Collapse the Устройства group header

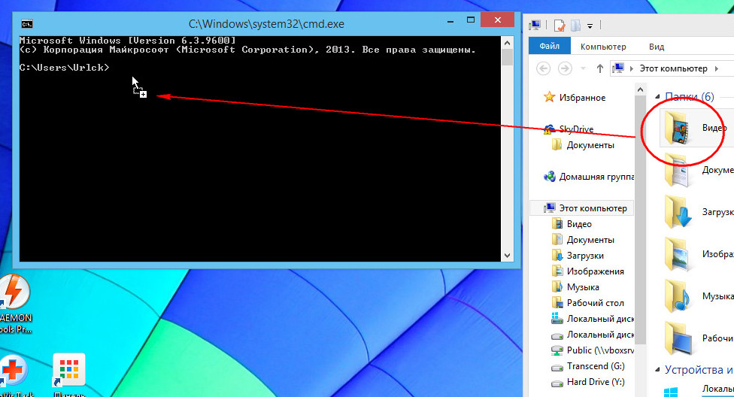[657, 370]
